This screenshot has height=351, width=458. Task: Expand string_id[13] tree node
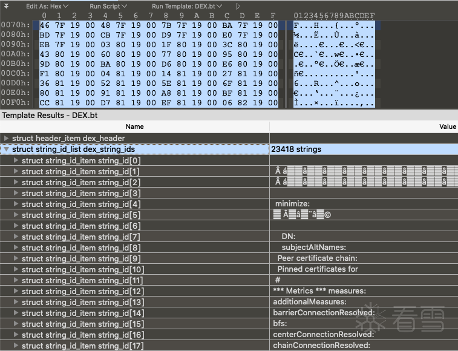16,302
